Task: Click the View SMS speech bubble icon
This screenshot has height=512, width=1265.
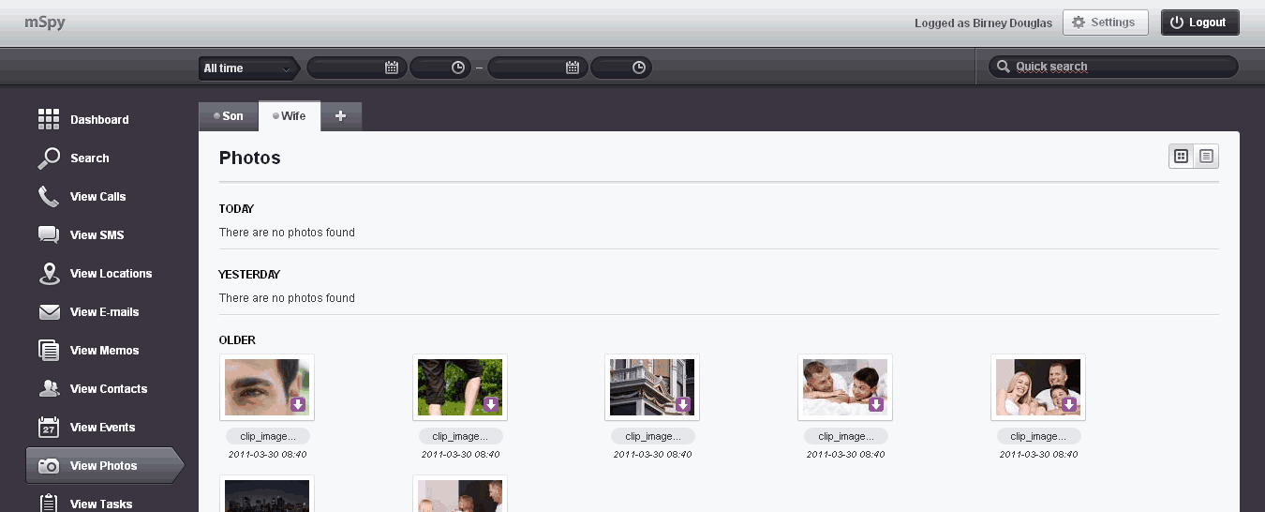Action: point(49,235)
